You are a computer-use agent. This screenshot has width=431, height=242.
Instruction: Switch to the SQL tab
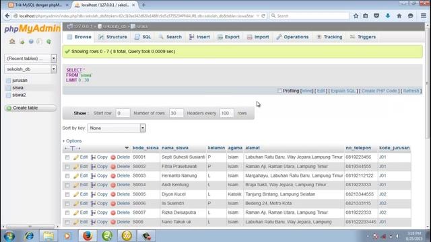tap(143, 37)
